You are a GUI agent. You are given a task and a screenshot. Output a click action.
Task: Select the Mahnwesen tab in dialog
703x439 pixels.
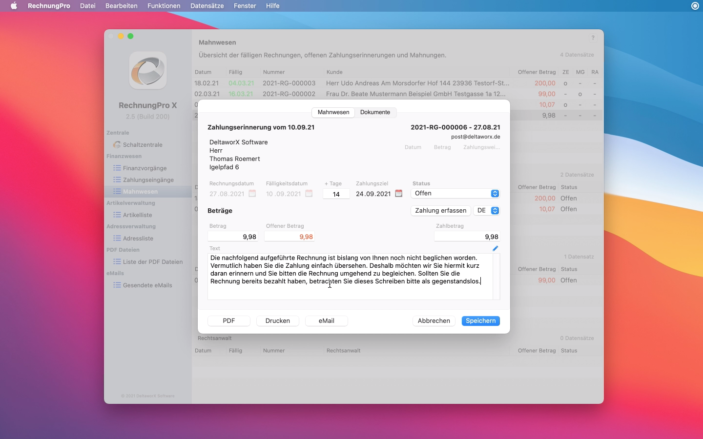(333, 113)
